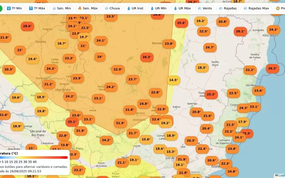Click the Vento wind icon

[x=199, y=8]
